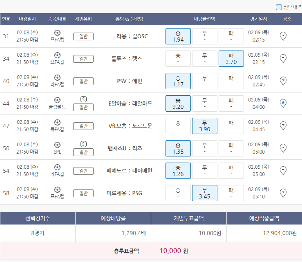Click the S badge in row 44
This screenshot has height=262, width=302.
(x=83, y=99)
